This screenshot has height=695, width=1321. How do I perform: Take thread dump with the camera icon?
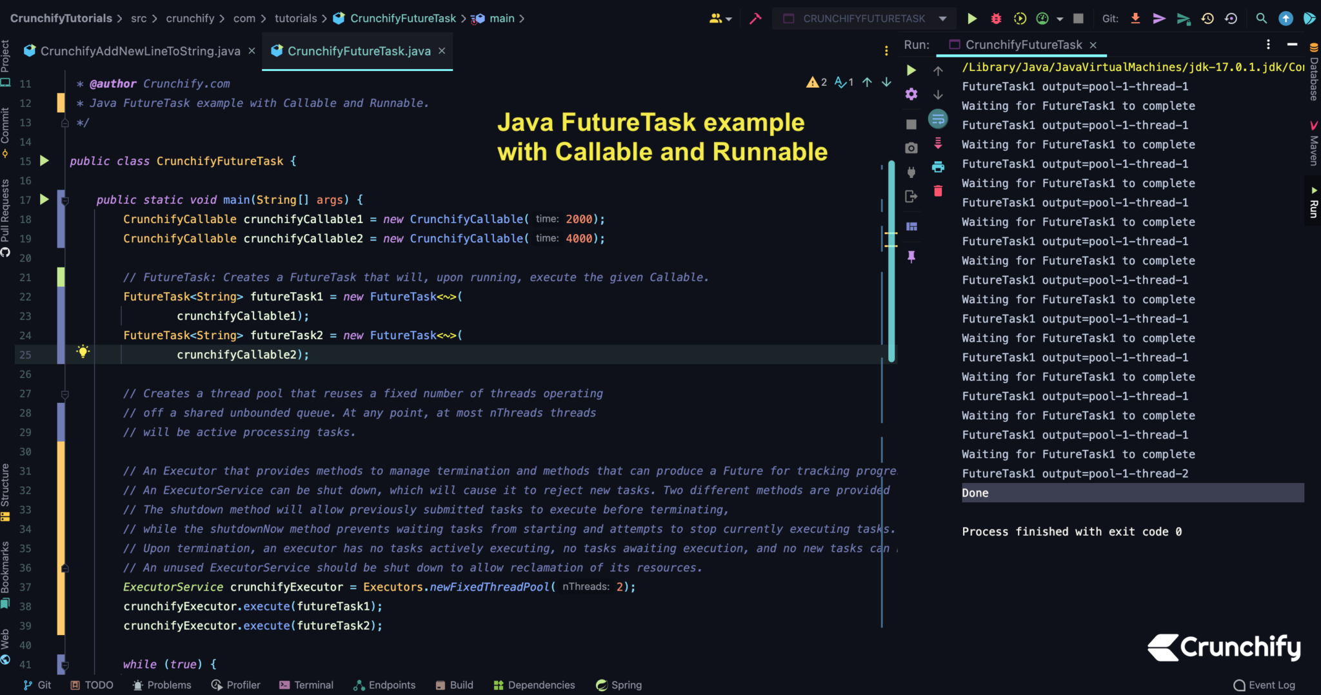[x=911, y=148]
